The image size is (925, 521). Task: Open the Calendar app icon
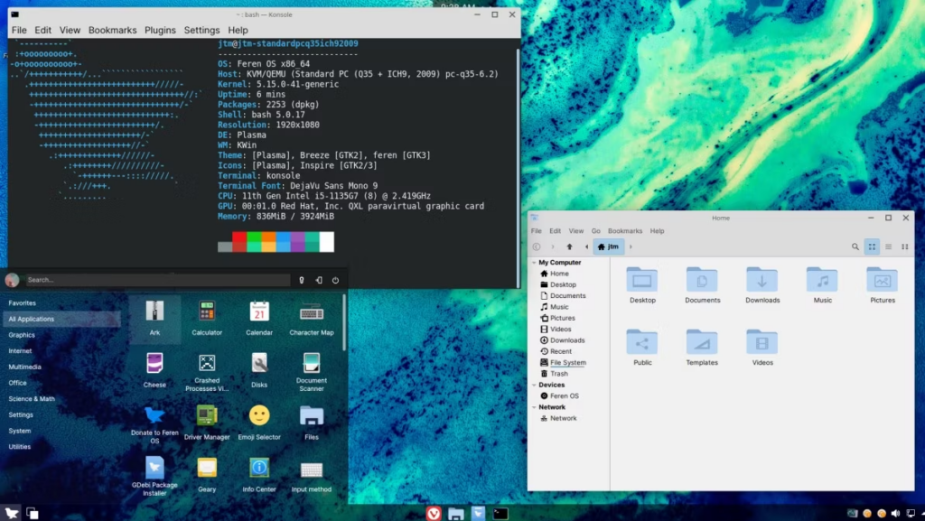tap(259, 318)
